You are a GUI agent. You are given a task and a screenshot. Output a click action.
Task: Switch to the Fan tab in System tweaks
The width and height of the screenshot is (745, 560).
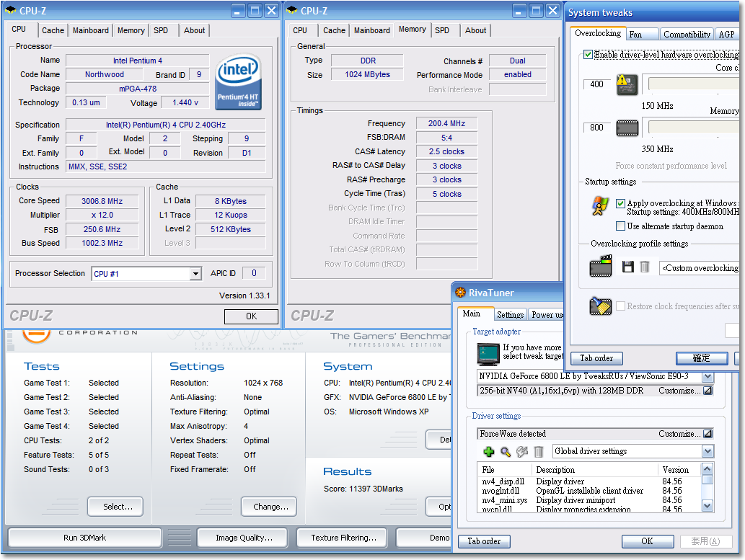pyautogui.click(x=643, y=34)
